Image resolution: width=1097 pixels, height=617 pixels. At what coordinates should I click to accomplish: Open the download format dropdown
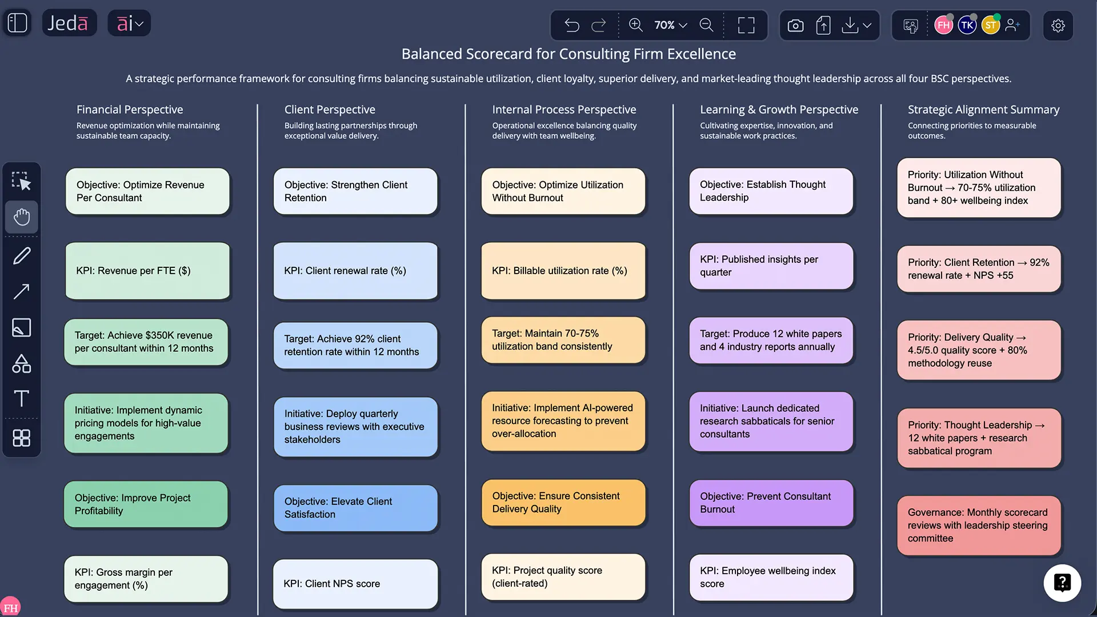(x=866, y=25)
